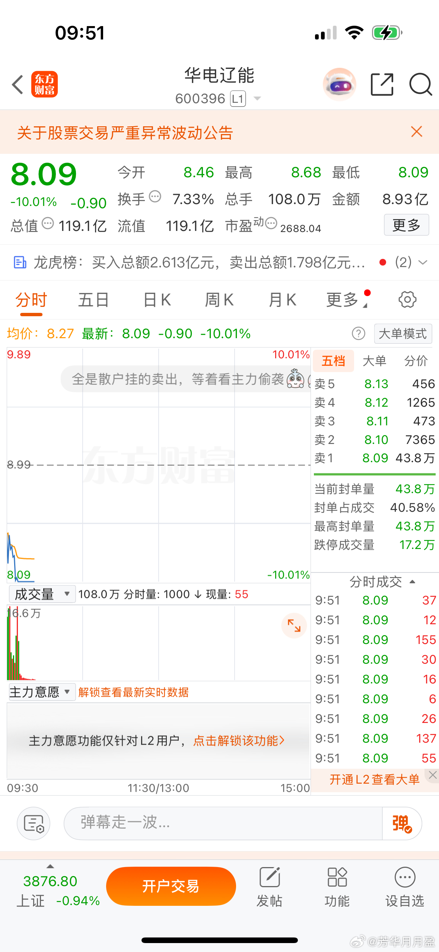Focus the 弹幕走一波 input field
The width and height of the screenshot is (439, 952).
point(223,823)
